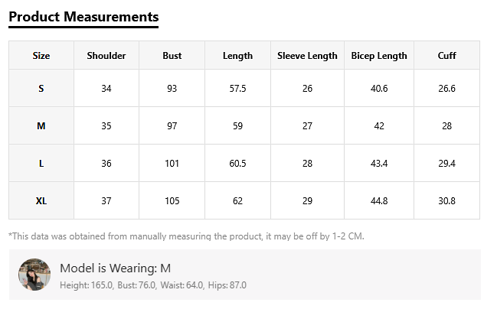Click the manual measurement disclaimer note
484x309 pixels.
click(186, 236)
